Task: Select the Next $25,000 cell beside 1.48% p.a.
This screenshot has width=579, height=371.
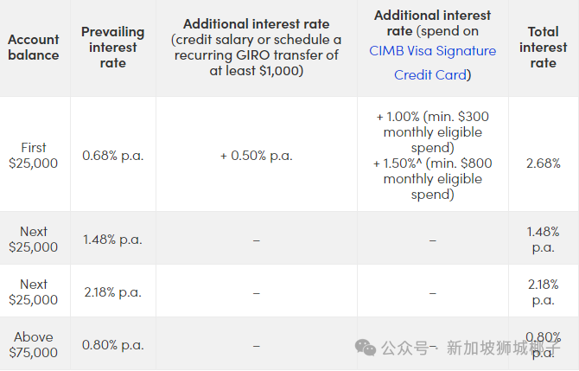Action: [34, 239]
